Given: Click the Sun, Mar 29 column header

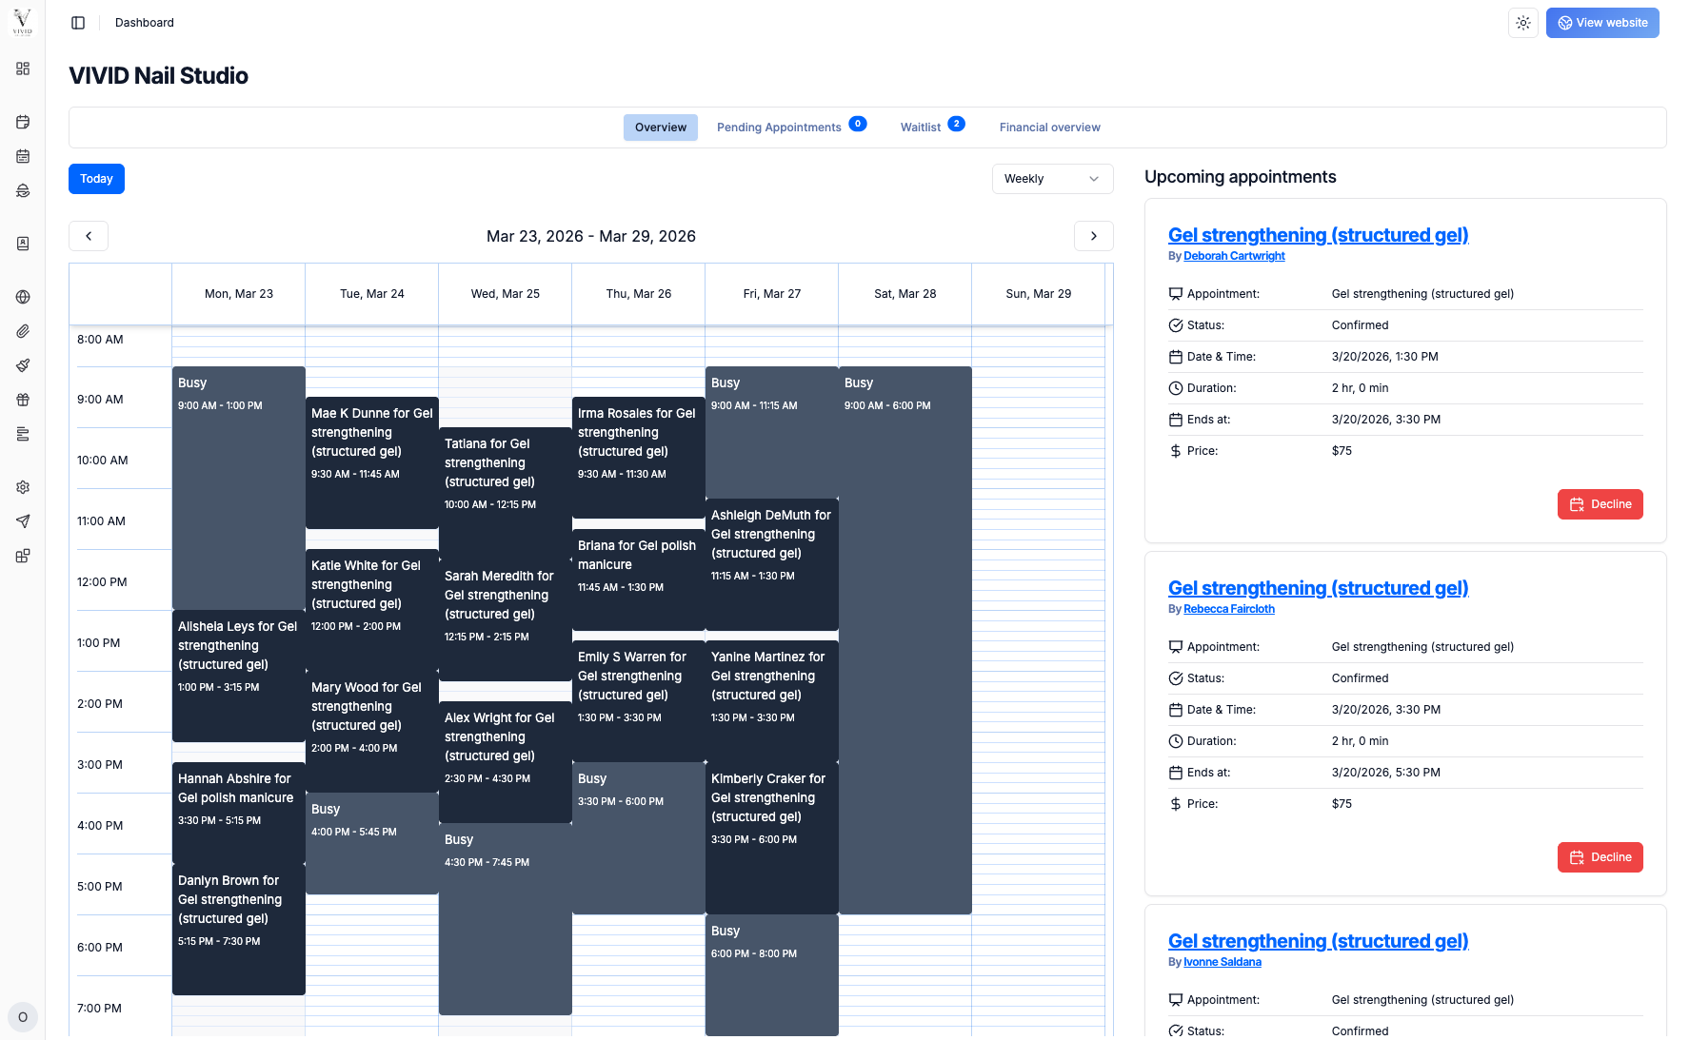Looking at the screenshot, I should [x=1039, y=294].
